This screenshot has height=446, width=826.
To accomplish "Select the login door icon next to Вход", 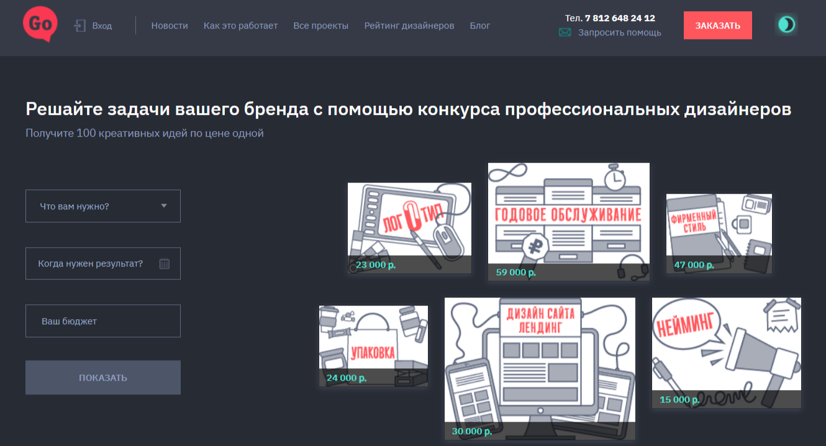I will [79, 25].
